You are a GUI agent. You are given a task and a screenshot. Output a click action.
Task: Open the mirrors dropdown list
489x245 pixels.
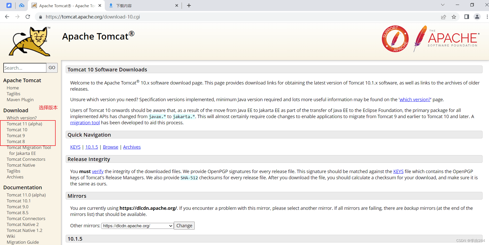pyautogui.click(x=138, y=226)
